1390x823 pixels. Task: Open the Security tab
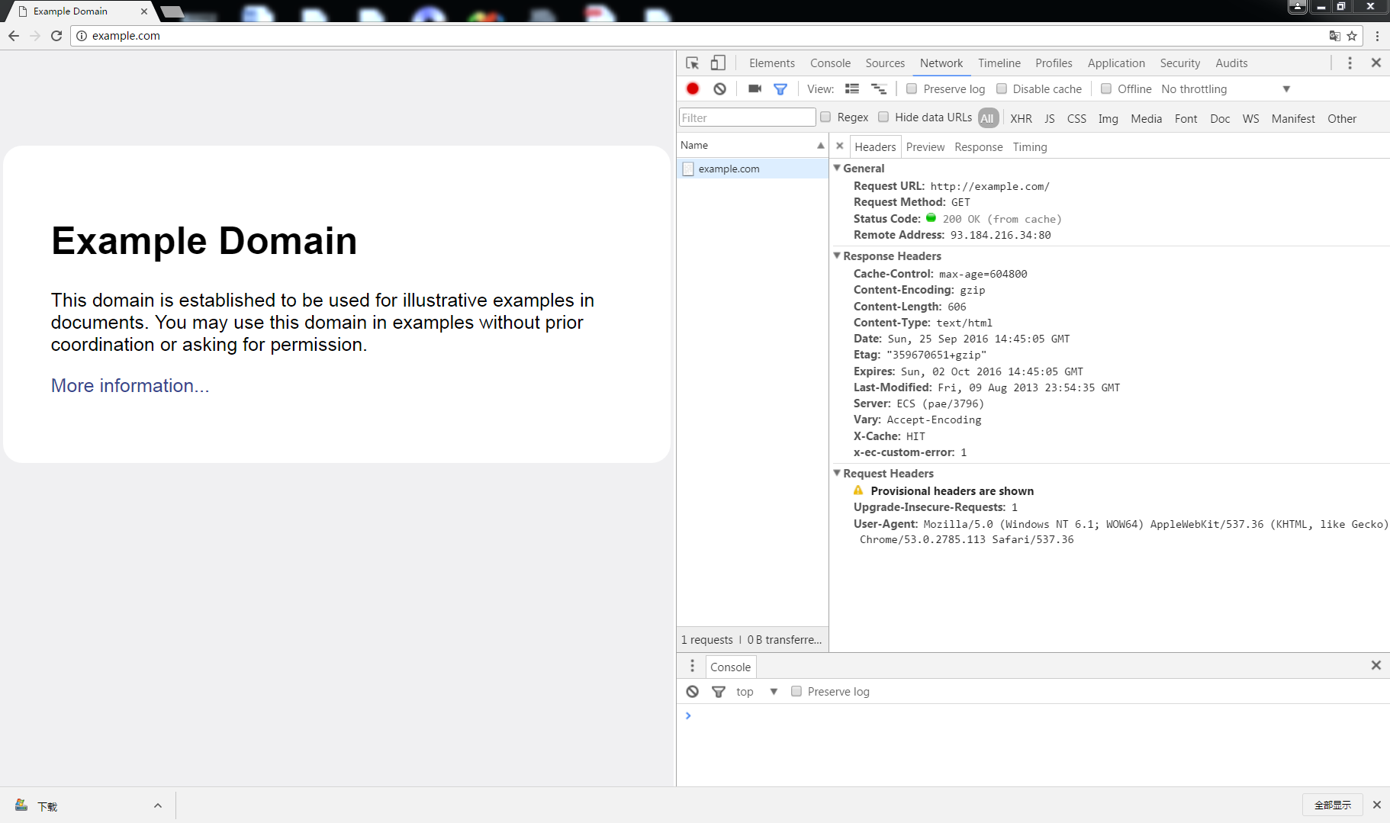pyautogui.click(x=1180, y=63)
